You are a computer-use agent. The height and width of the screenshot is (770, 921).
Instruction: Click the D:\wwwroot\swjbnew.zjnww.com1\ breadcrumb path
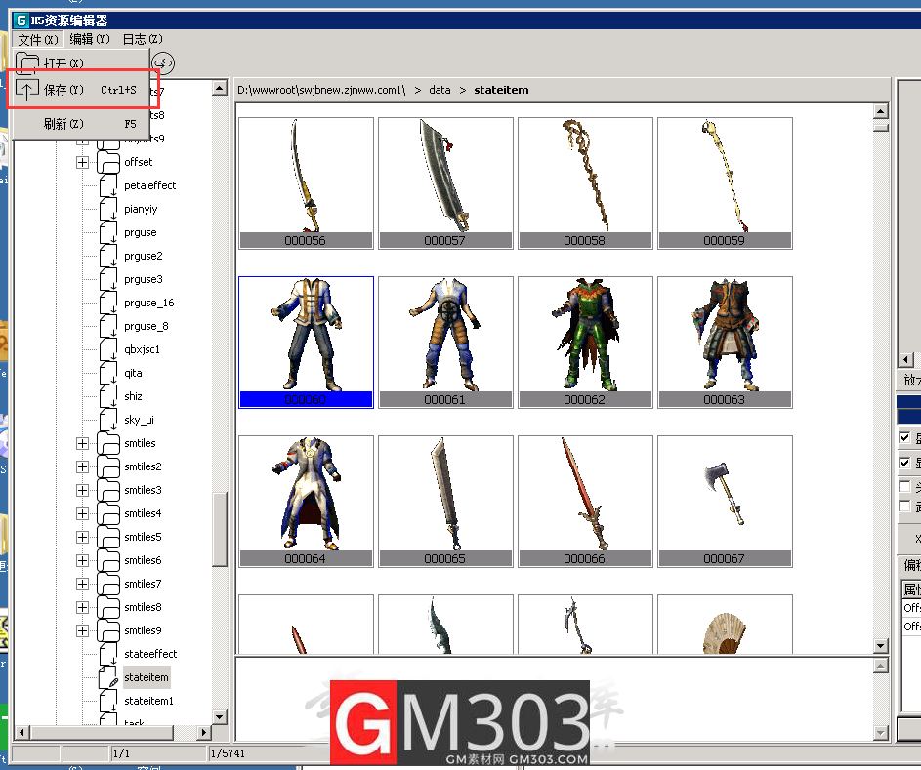pyautogui.click(x=321, y=90)
